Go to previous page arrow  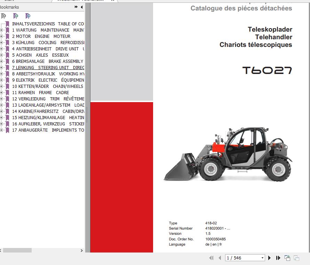pos(220,258)
